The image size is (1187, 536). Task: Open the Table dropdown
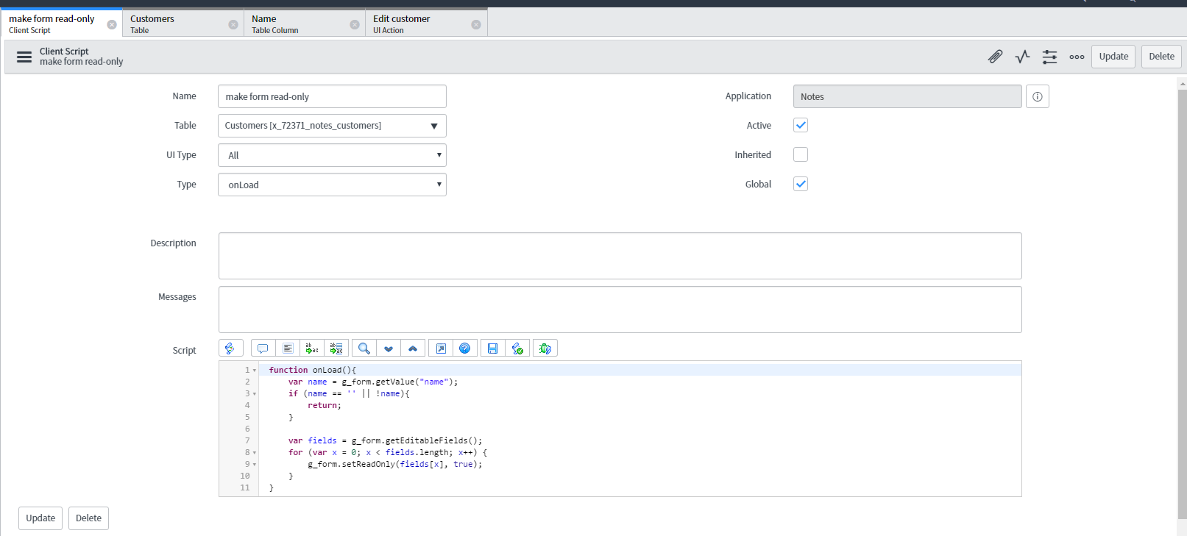[x=332, y=126]
